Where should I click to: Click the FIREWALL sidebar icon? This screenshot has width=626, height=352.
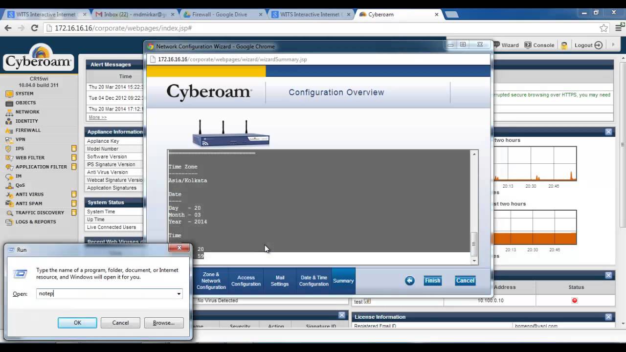point(9,131)
